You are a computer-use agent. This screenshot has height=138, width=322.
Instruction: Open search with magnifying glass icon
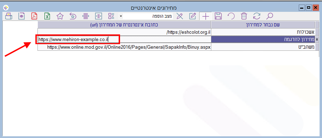coord(269,16)
